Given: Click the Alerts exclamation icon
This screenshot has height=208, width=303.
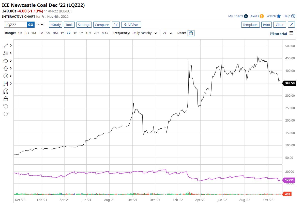Looking at the screenshot, I should point(262,16).
